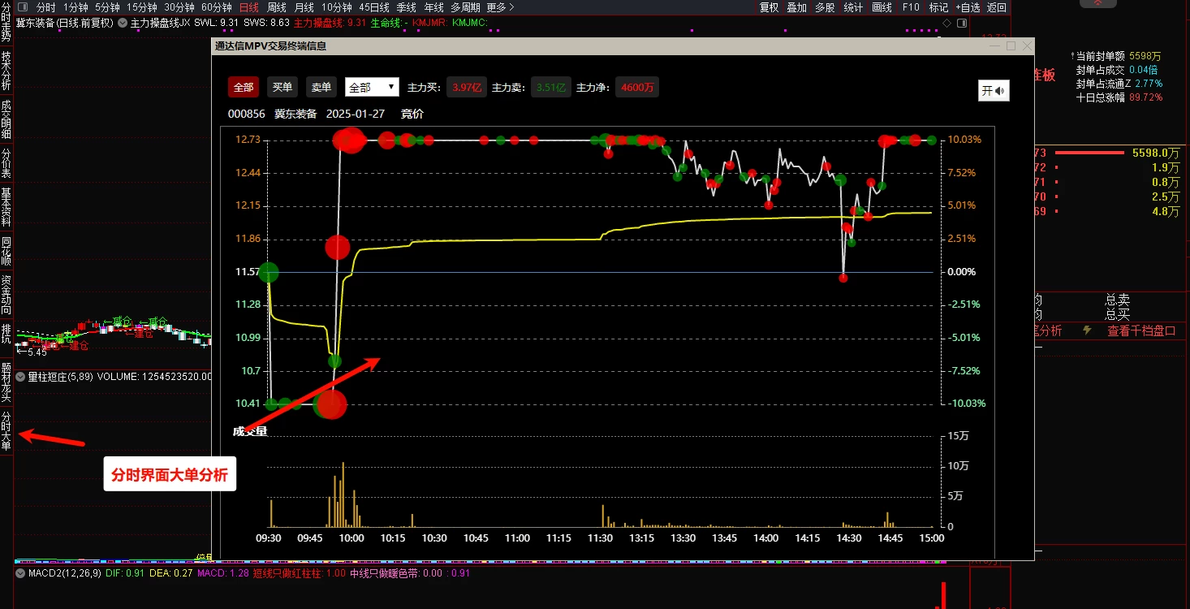The height and width of the screenshot is (609, 1190).
Task: Click the 画线 toolbar button
Action: click(x=882, y=7)
